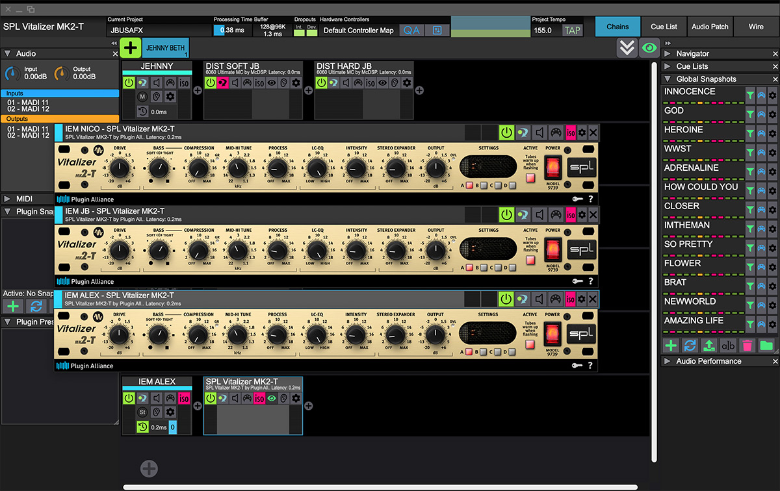Screen dimensions: 780x491
Task: Toggle the green eye button beside the double chevron
Action: click(x=648, y=47)
